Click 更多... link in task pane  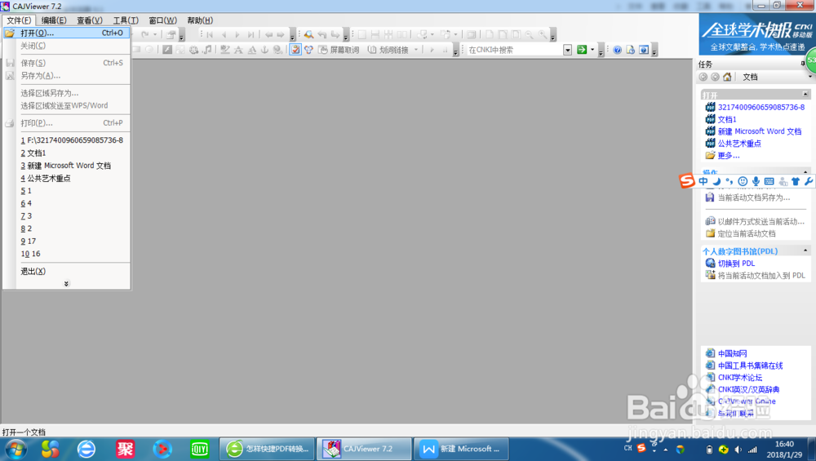[x=729, y=155]
